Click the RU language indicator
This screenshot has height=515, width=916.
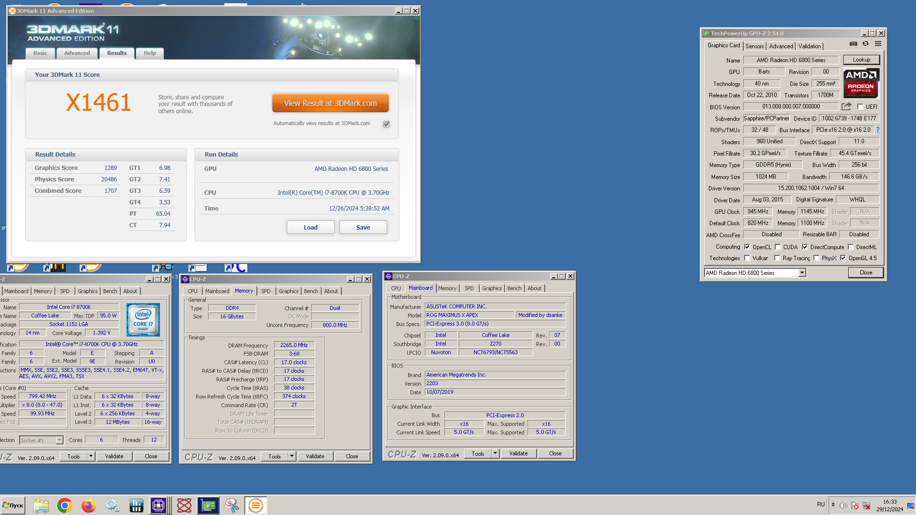point(821,504)
